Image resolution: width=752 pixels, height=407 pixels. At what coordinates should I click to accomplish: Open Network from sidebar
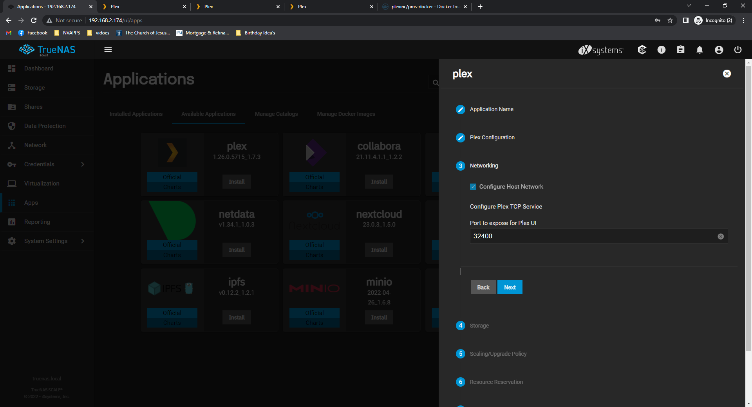click(x=47, y=145)
